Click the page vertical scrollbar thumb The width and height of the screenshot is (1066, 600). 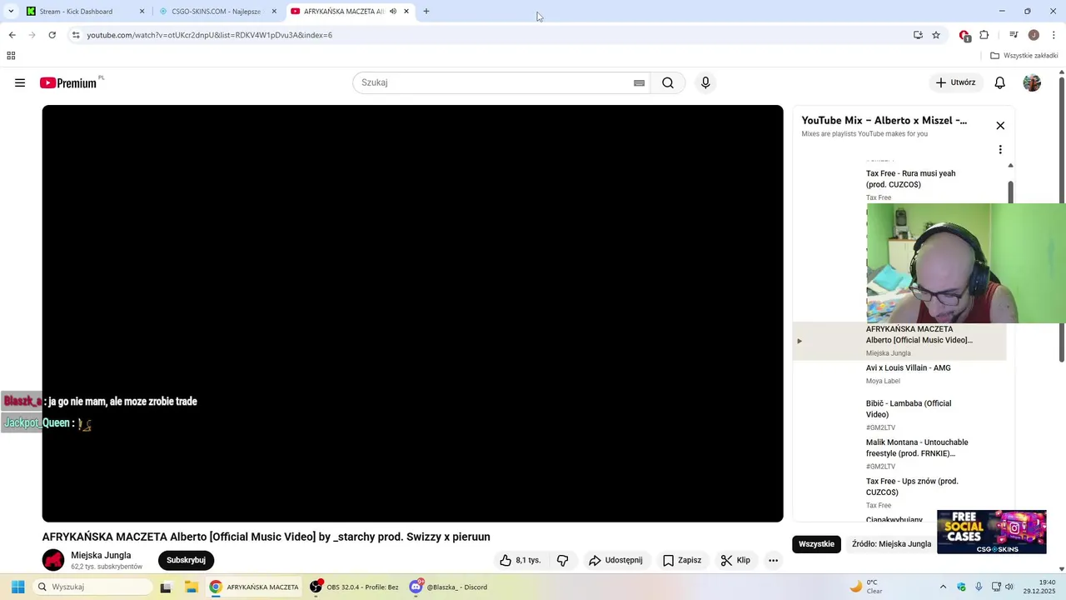pos(1061,221)
